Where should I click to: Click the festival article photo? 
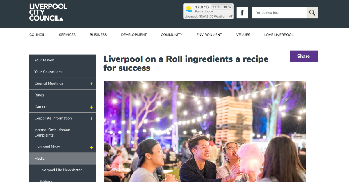[x=204, y=131]
